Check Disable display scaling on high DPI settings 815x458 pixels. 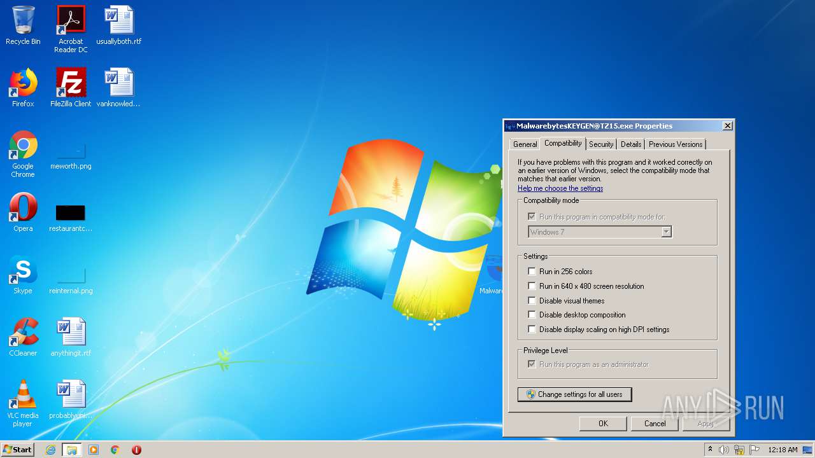(x=532, y=330)
